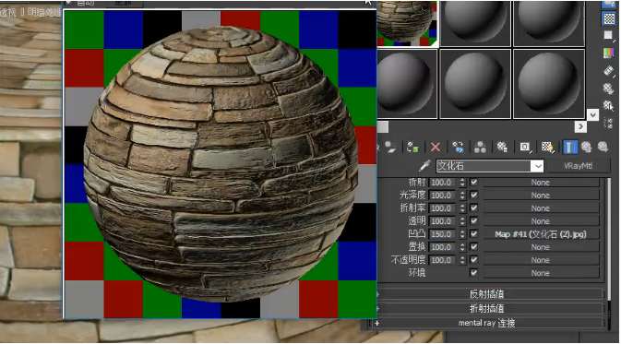Viewport: 621px width, 344px height.
Task: Click the Put to Library icon
Action: 502,148
